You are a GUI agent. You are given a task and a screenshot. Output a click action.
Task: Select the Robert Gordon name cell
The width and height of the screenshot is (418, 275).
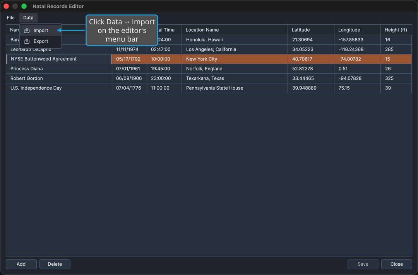(59, 78)
